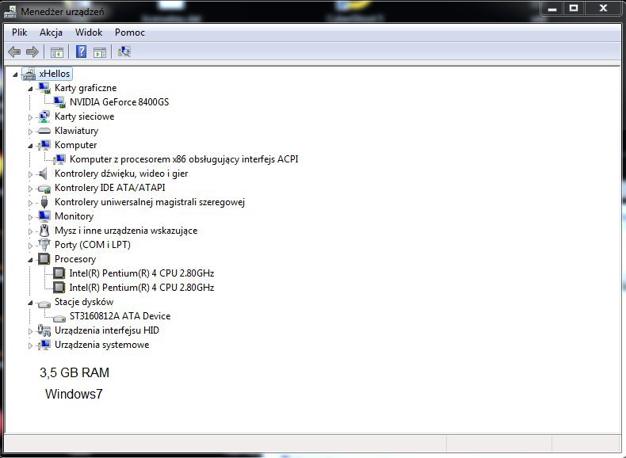
Task: Select the Urządzenia systemowe label
Action: click(x=101, y=345)
